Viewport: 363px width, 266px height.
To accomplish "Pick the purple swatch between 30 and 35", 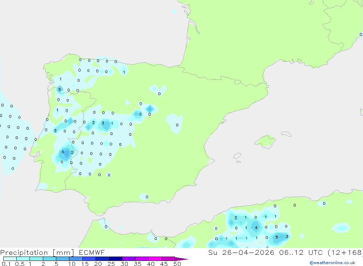I will click(129, 259).
